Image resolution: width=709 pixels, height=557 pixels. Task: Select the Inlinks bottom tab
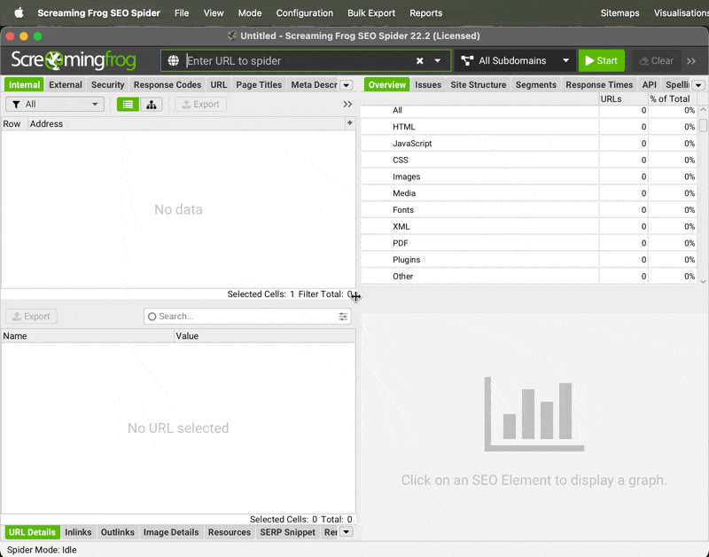(x=78, y=532)
